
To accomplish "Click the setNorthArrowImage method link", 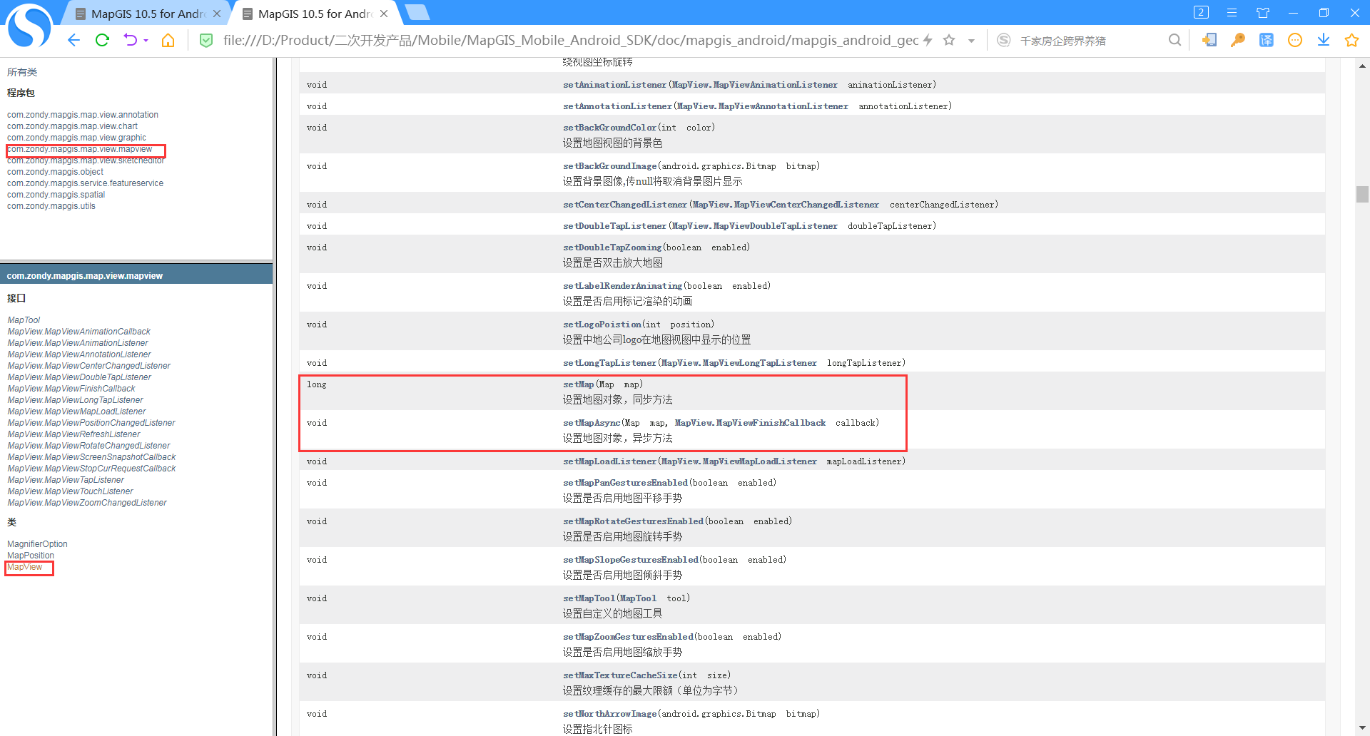I will click(x=609, y=714).
